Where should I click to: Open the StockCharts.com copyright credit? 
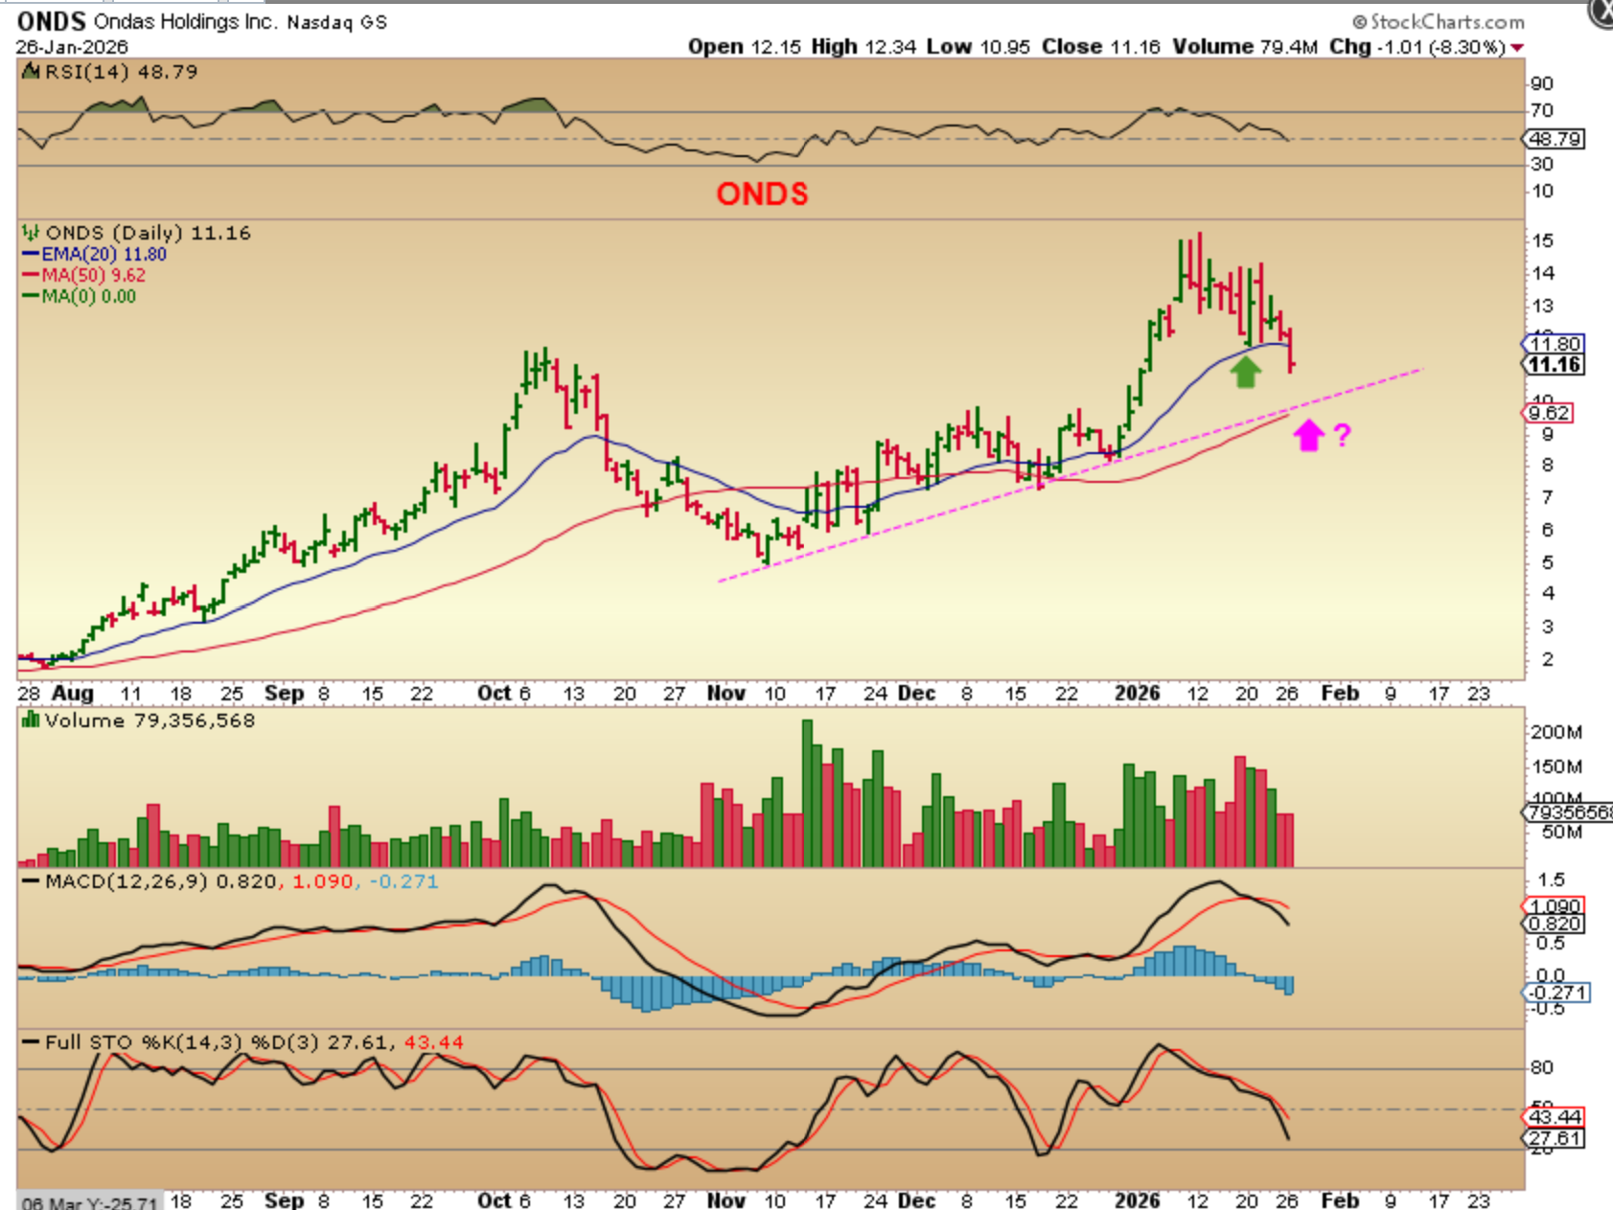coord(1438,21)
